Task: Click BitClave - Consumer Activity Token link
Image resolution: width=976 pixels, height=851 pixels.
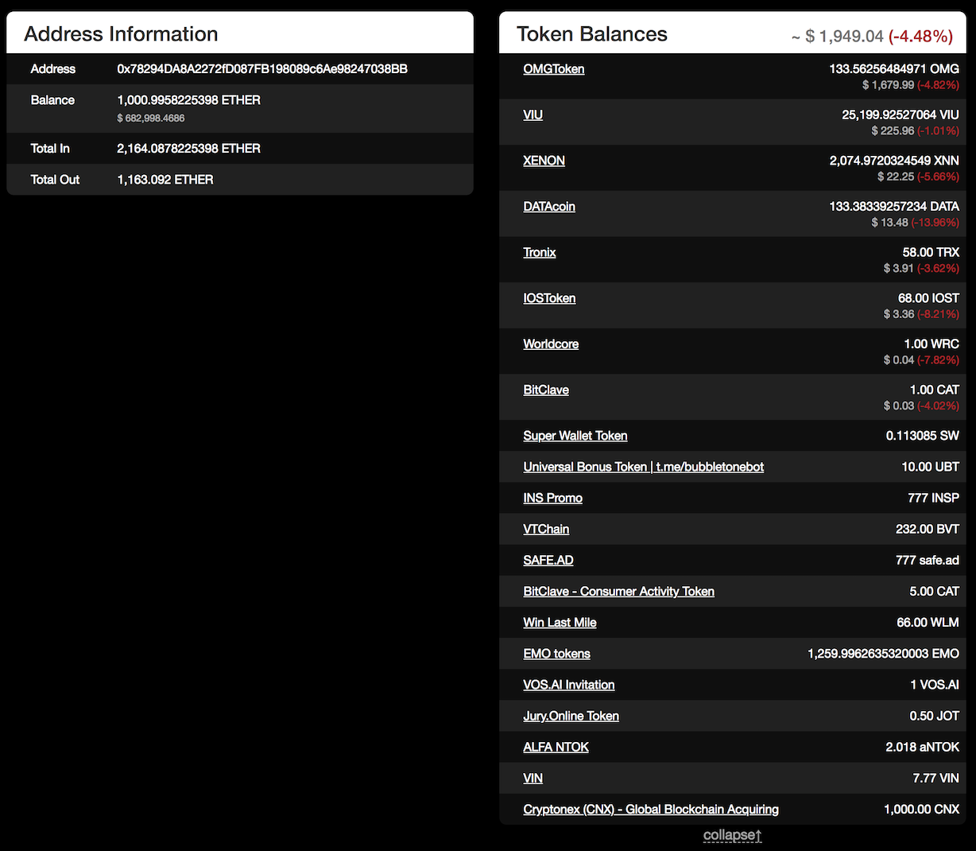Action: (x=618, y=591)
